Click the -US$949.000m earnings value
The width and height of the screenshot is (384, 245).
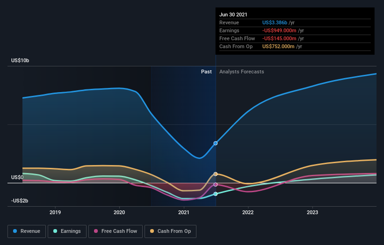[279, 30]
